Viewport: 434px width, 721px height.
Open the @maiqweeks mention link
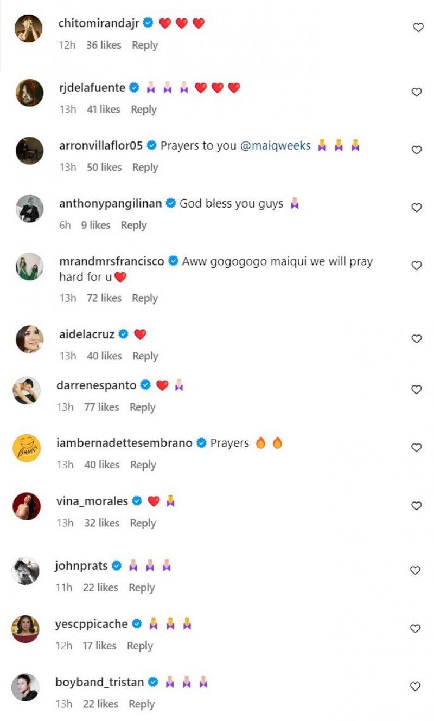[276, 145]
